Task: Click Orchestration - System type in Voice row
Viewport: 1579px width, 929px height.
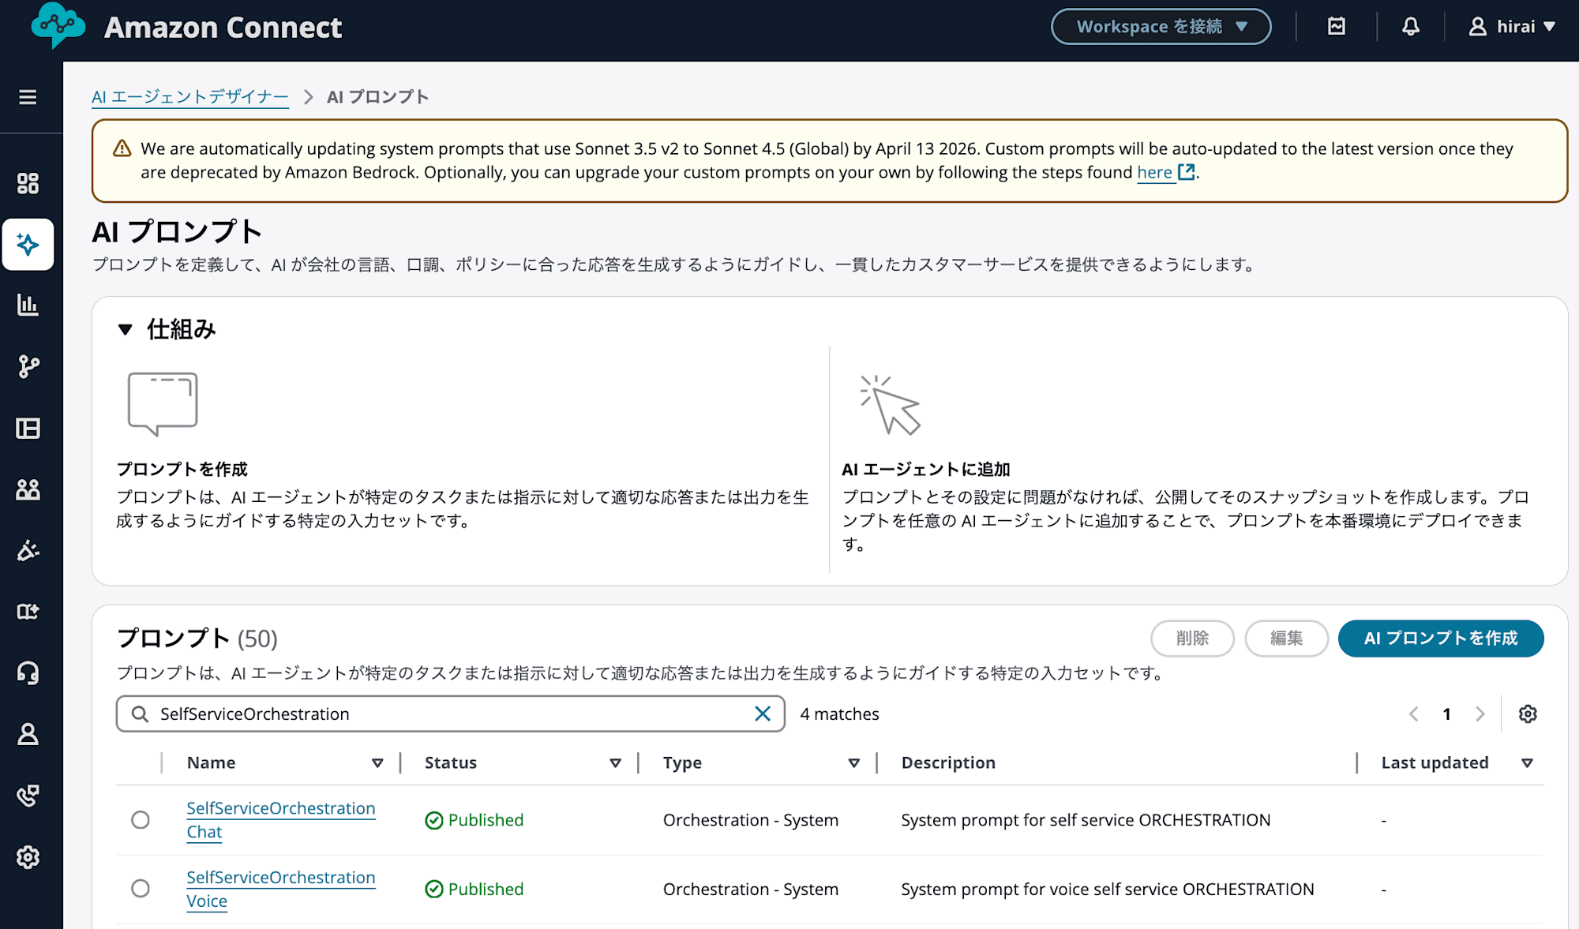Action: pos(751,889)
